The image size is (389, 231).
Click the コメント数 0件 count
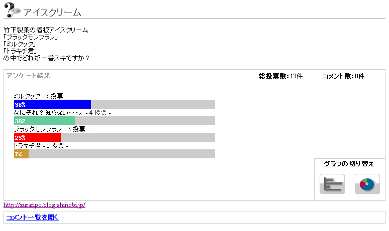click(343, 76)
